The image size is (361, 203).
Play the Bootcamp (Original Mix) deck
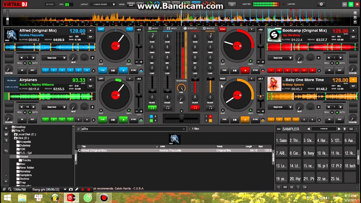coord(245,70)
